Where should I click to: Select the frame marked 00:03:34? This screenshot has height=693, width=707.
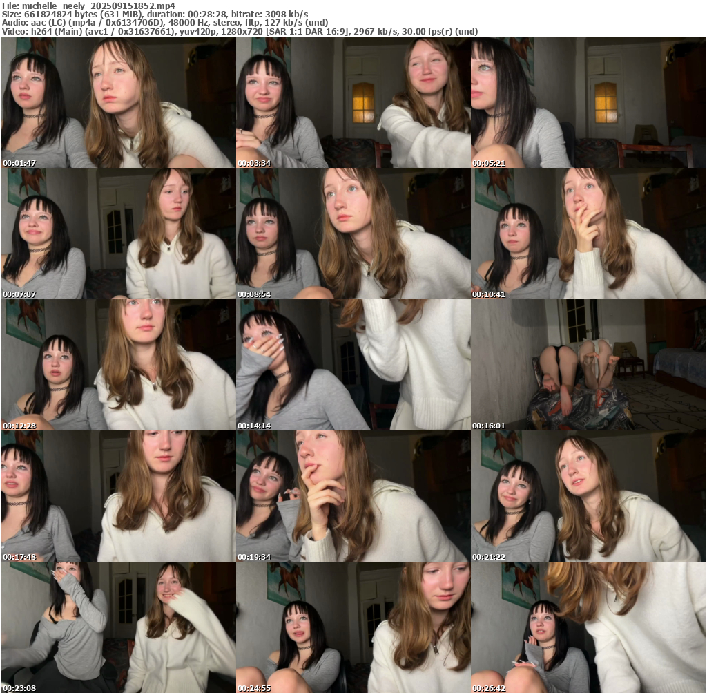coord(353,102)
